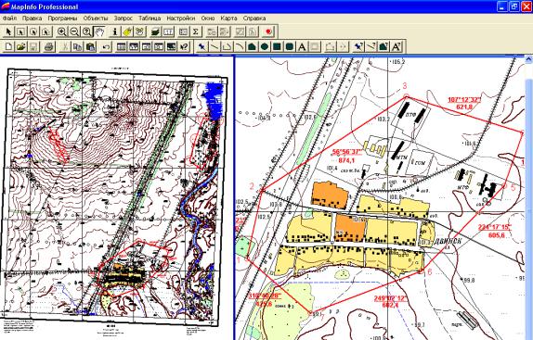Open the Справка menu

tap(254, 18)
